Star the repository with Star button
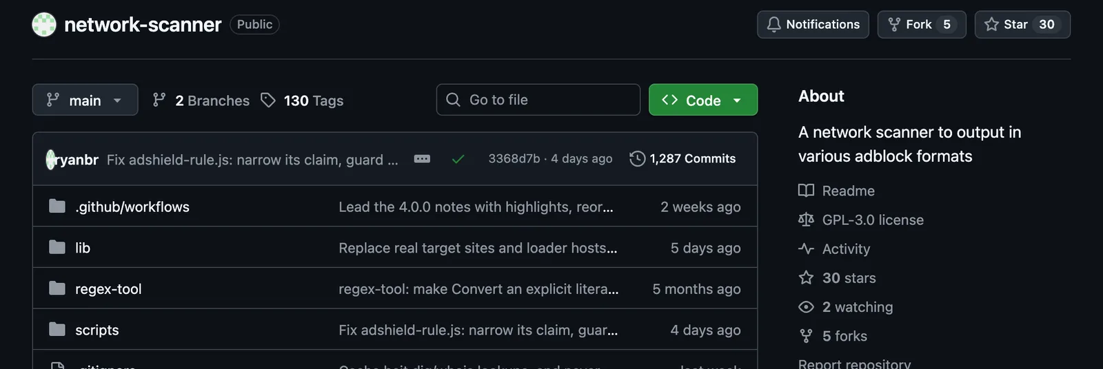This screenshot has height=369, width=1103. [x=1022, y=25]
